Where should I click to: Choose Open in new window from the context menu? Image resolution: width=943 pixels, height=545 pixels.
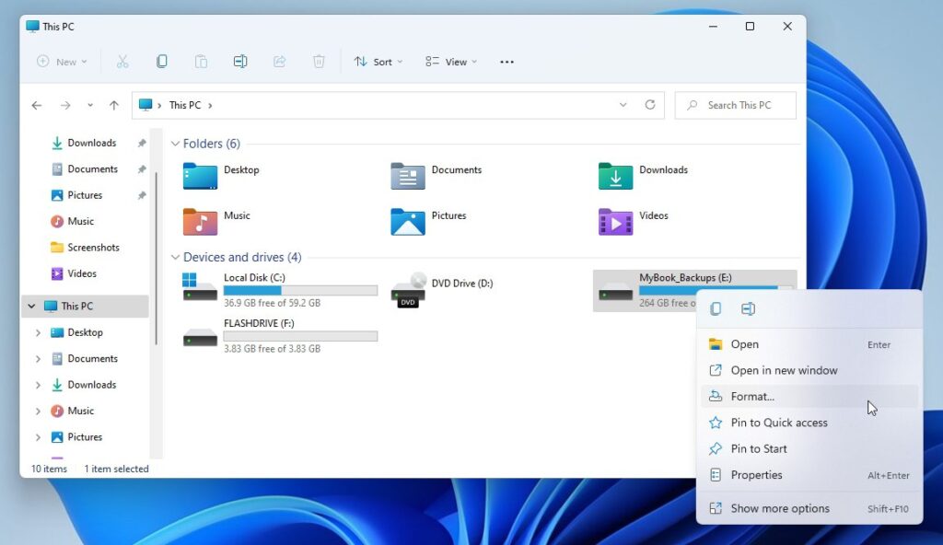click(785, 370)
